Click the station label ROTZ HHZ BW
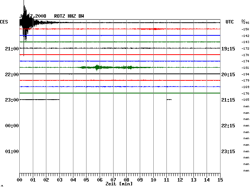The height and width of the screenshot is (190, 251). [69, 16]
